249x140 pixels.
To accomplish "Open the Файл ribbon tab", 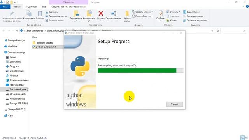I will 5,7.
